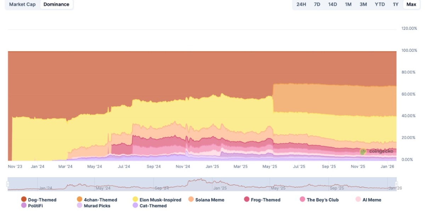Switch to the Market Cap tab

point(22,4)
